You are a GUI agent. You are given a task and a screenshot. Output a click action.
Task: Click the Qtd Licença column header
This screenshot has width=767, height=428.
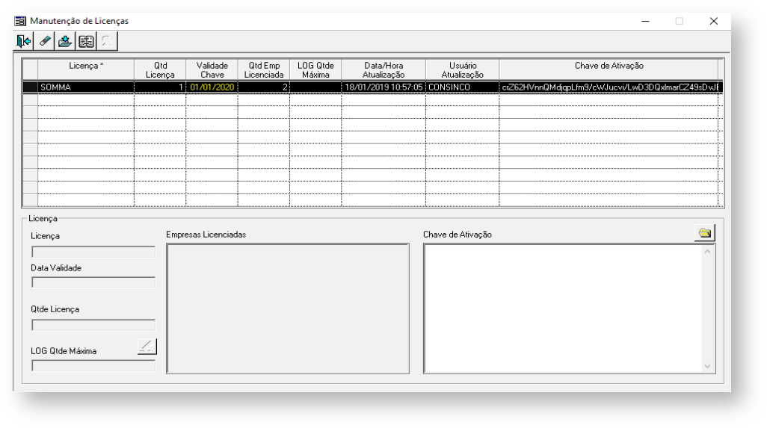click(160, 70)
